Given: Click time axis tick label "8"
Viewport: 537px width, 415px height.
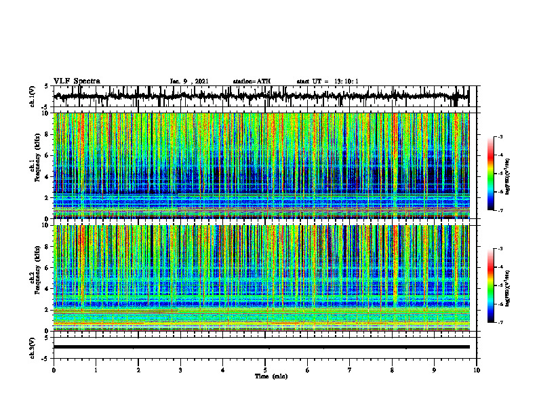Looking at the screenshot, I should 392,370.
